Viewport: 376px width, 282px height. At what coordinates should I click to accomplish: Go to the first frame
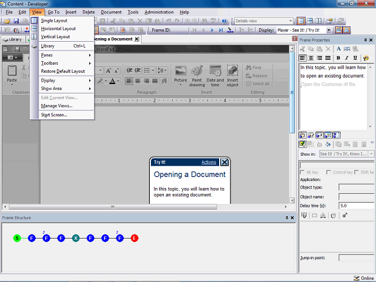point(194,30)
